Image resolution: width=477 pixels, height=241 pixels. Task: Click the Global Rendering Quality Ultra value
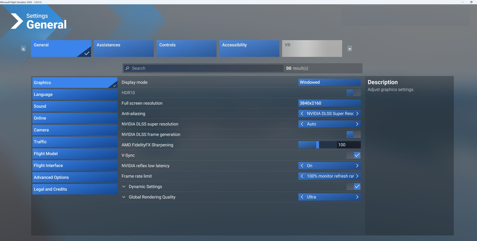[x=312, y=197]
